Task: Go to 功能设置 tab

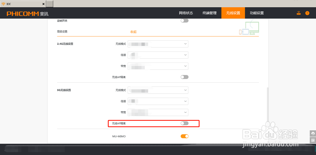Action: (x=257, y=13)
